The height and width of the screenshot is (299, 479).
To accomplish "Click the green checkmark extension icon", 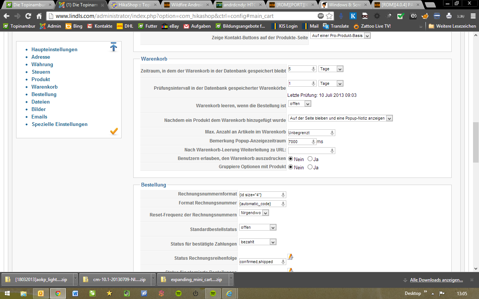I will [x=401, y=16].
